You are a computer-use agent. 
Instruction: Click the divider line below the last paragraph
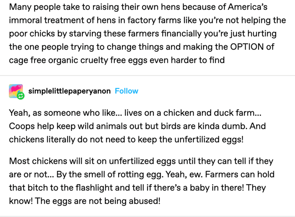tap(147, 216)
